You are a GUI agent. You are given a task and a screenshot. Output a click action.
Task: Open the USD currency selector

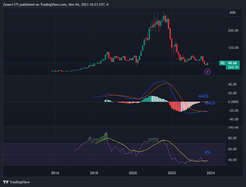[x=233, y=13]
